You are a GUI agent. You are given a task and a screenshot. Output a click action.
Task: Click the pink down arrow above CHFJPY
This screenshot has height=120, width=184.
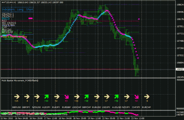(x=137, y=97)
